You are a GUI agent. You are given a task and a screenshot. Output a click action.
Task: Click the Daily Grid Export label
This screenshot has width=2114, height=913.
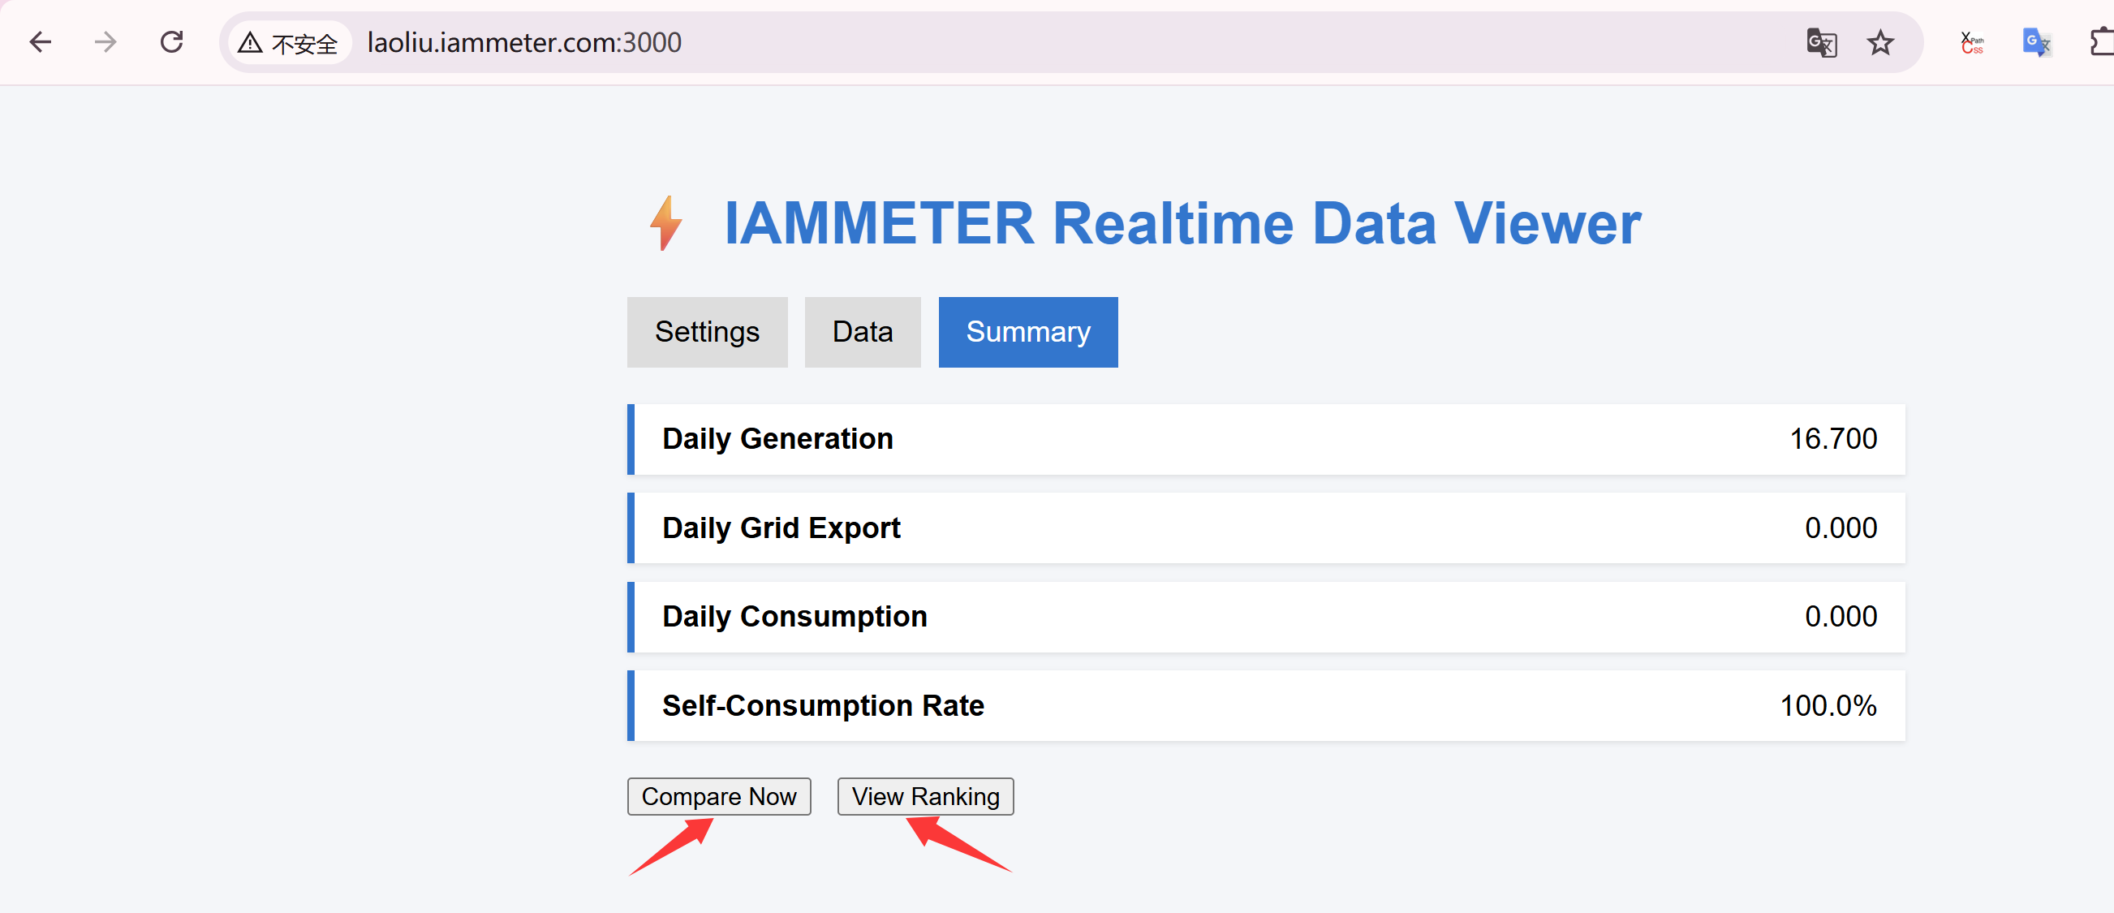(781, 528)
